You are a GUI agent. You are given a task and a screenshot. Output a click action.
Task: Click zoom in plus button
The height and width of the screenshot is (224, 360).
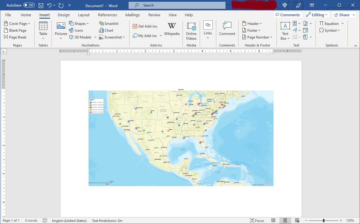tap(341, 221)
